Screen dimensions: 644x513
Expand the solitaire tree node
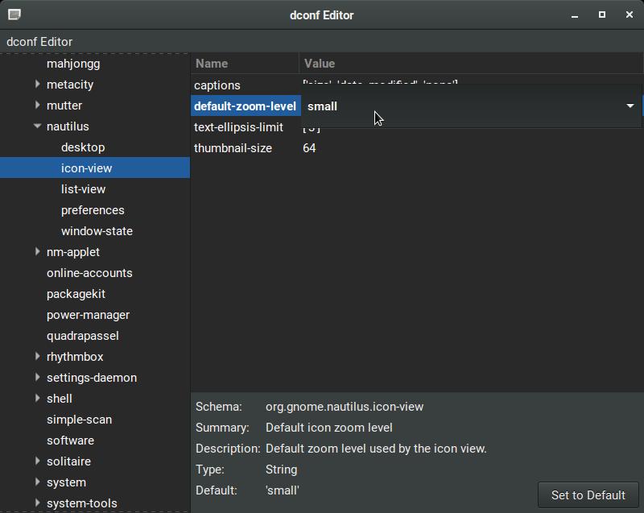(38, 461)
